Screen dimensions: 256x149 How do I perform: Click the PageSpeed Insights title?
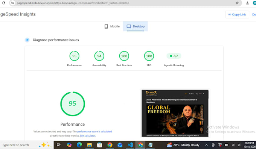(x=18, y=14)
